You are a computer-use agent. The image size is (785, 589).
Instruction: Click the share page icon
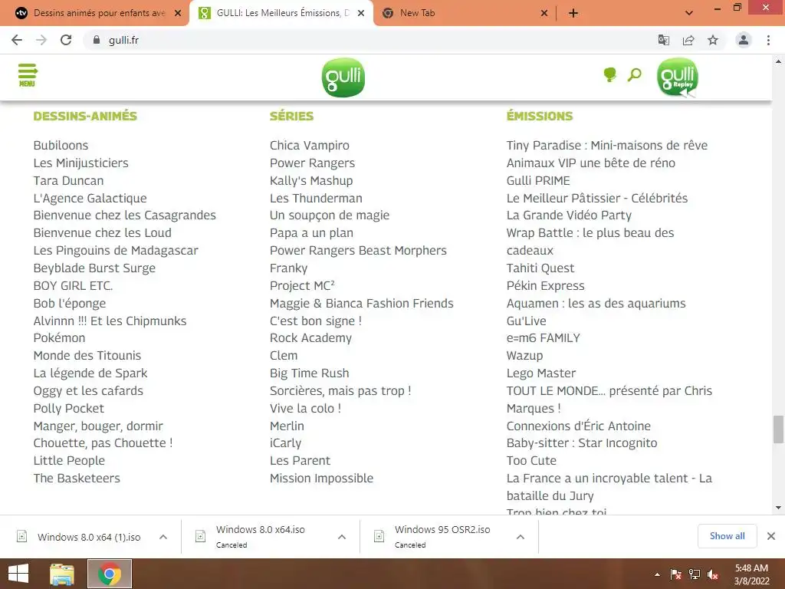click(688, 40)
